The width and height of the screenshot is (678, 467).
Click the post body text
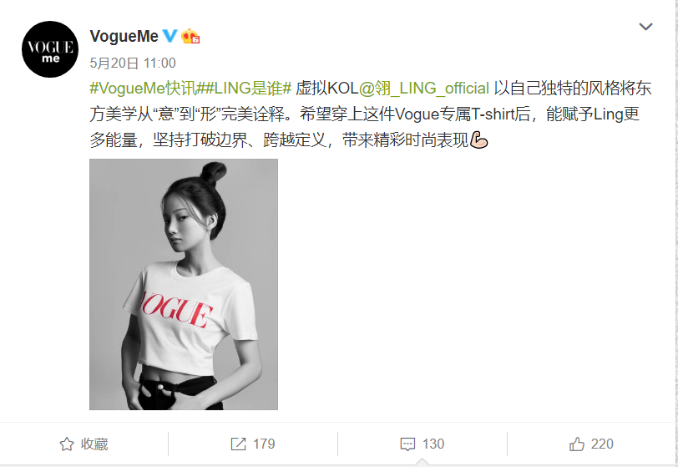tap(371, 114)
